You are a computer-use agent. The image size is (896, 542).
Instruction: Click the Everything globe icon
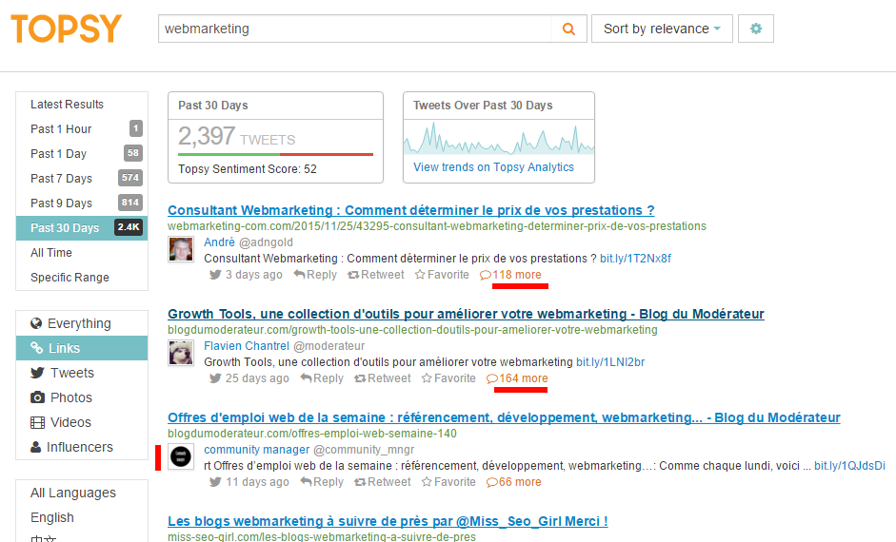click(36, 323)
